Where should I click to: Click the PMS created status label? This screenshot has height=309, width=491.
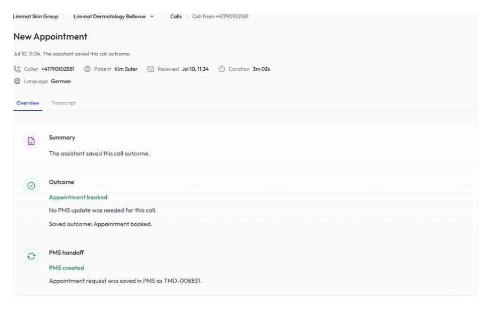(x=66, y=268)
